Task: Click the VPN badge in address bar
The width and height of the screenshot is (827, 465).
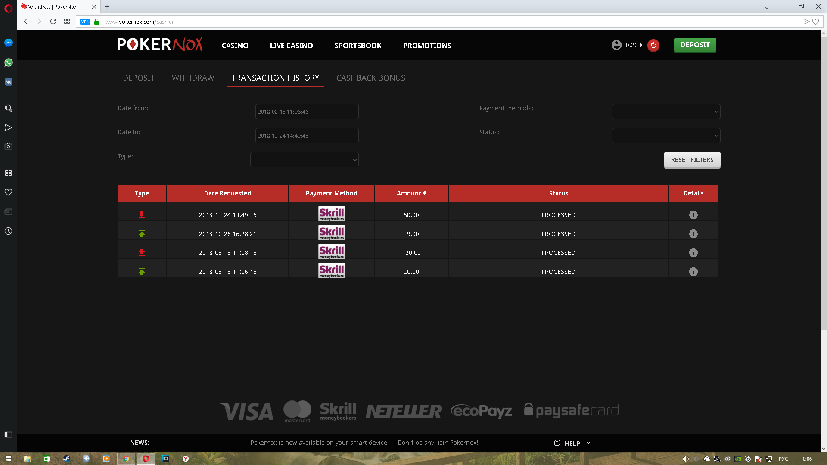Action: click(x=85, y=22)
